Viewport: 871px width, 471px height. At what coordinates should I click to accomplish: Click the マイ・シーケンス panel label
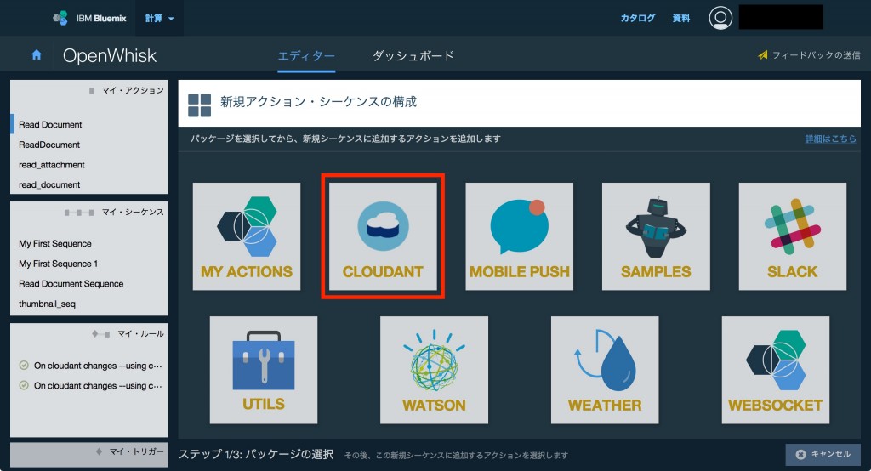(x=133, y=213)
